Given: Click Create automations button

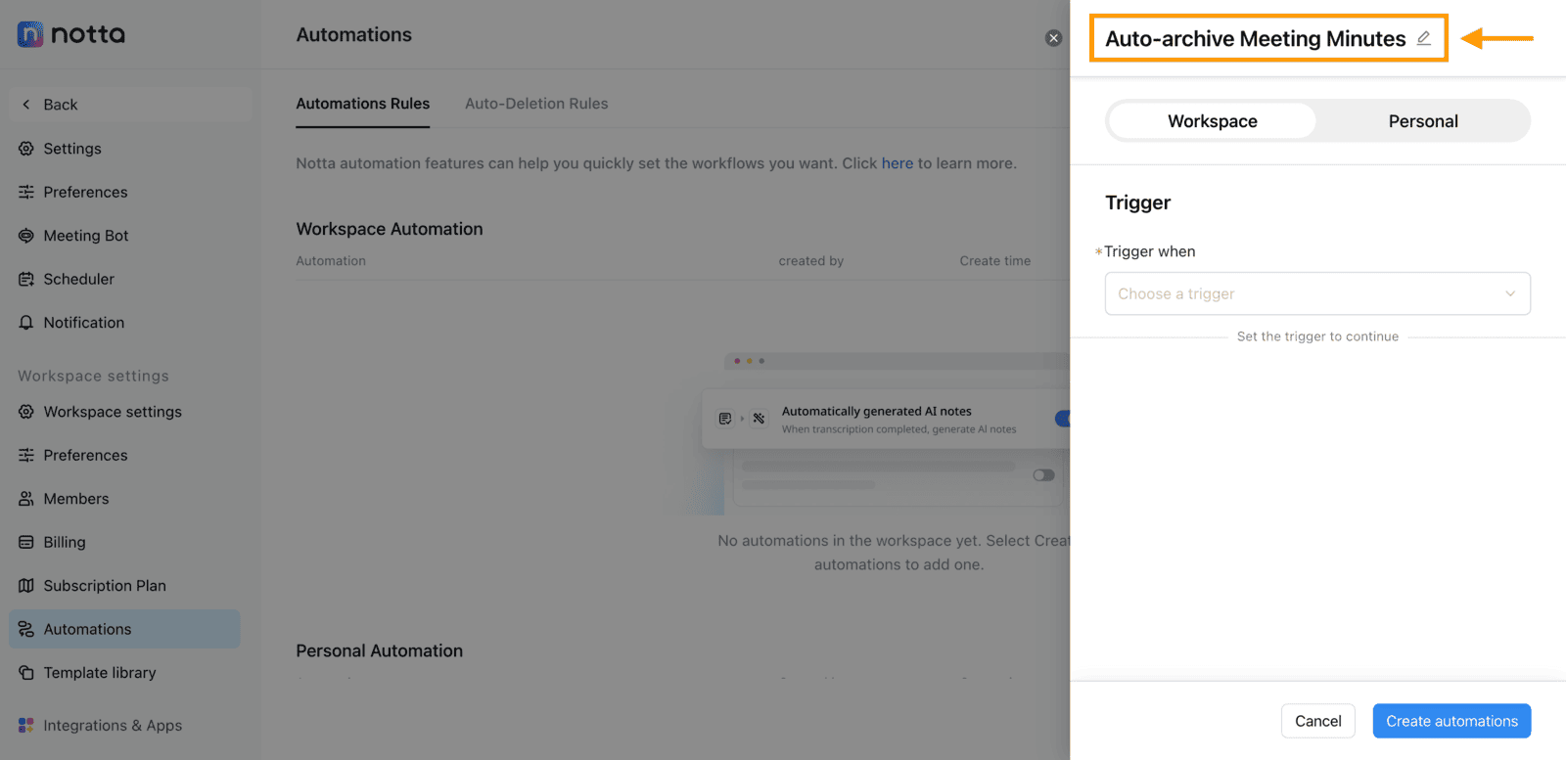Looking at the screenshot, I should 1451,721.
